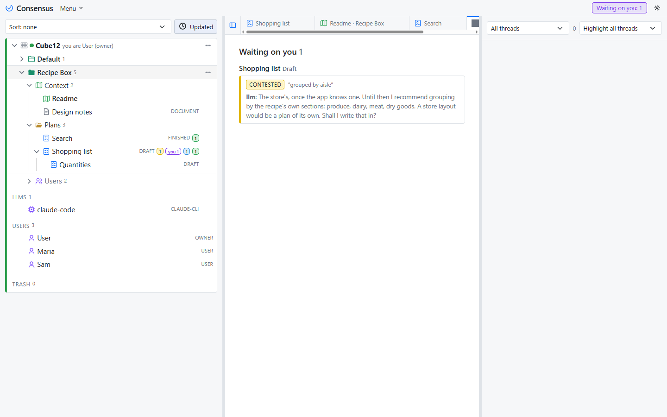Toggle the light/dark theme sun icon
Image resolution: width=667 pixels, height=417 pixels.
[x=657, y=8]
